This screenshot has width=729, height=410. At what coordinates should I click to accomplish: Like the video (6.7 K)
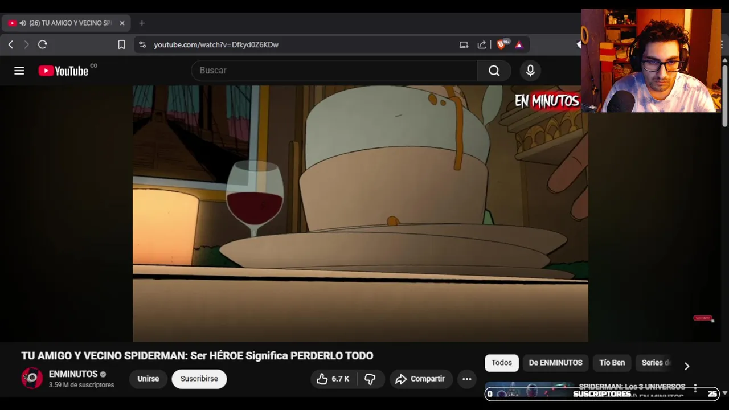333,379
